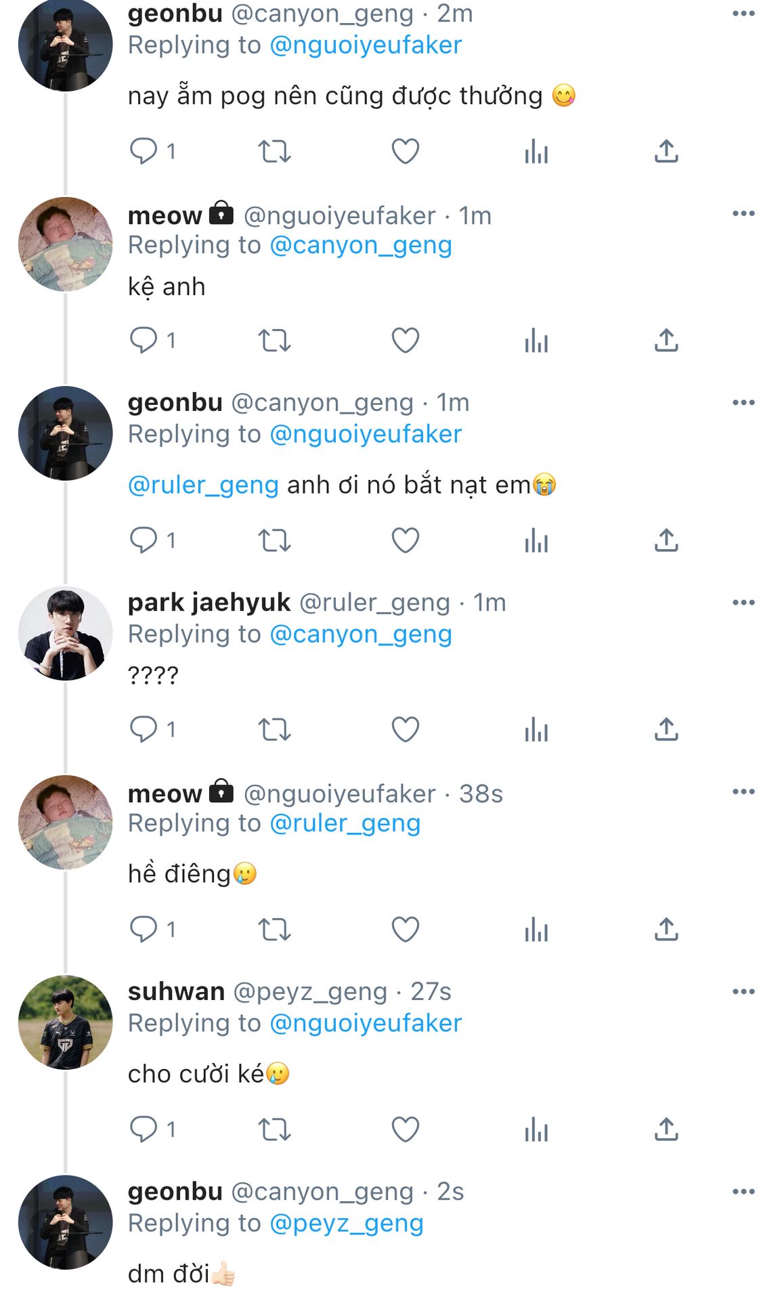Open park jaehyuk's profile picture
The image size is (782, 1300).
click(x=65, y=633)
